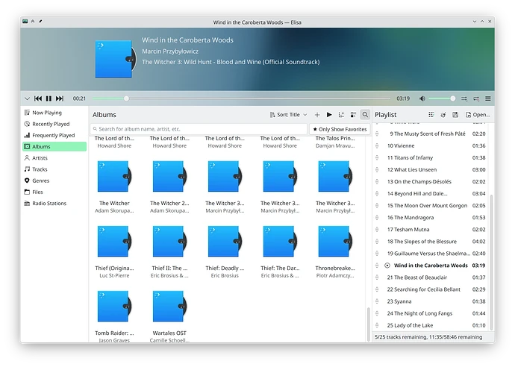
Task: Select track 11 Titans of Infamy
Action: pos(431,158)
